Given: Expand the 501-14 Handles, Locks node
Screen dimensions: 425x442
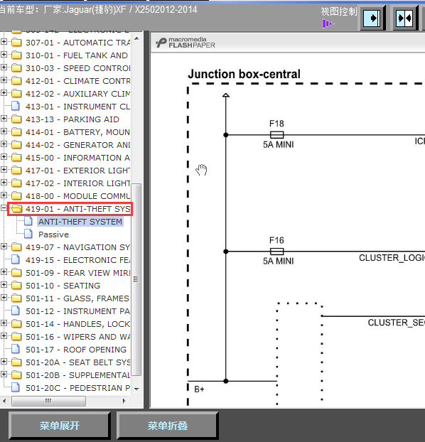Looking at the screenshot, I should [4, 323].
